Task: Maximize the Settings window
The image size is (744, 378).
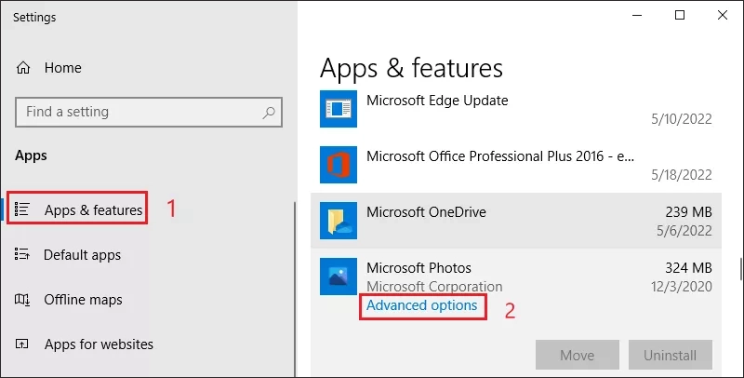Action: [680, 15]
